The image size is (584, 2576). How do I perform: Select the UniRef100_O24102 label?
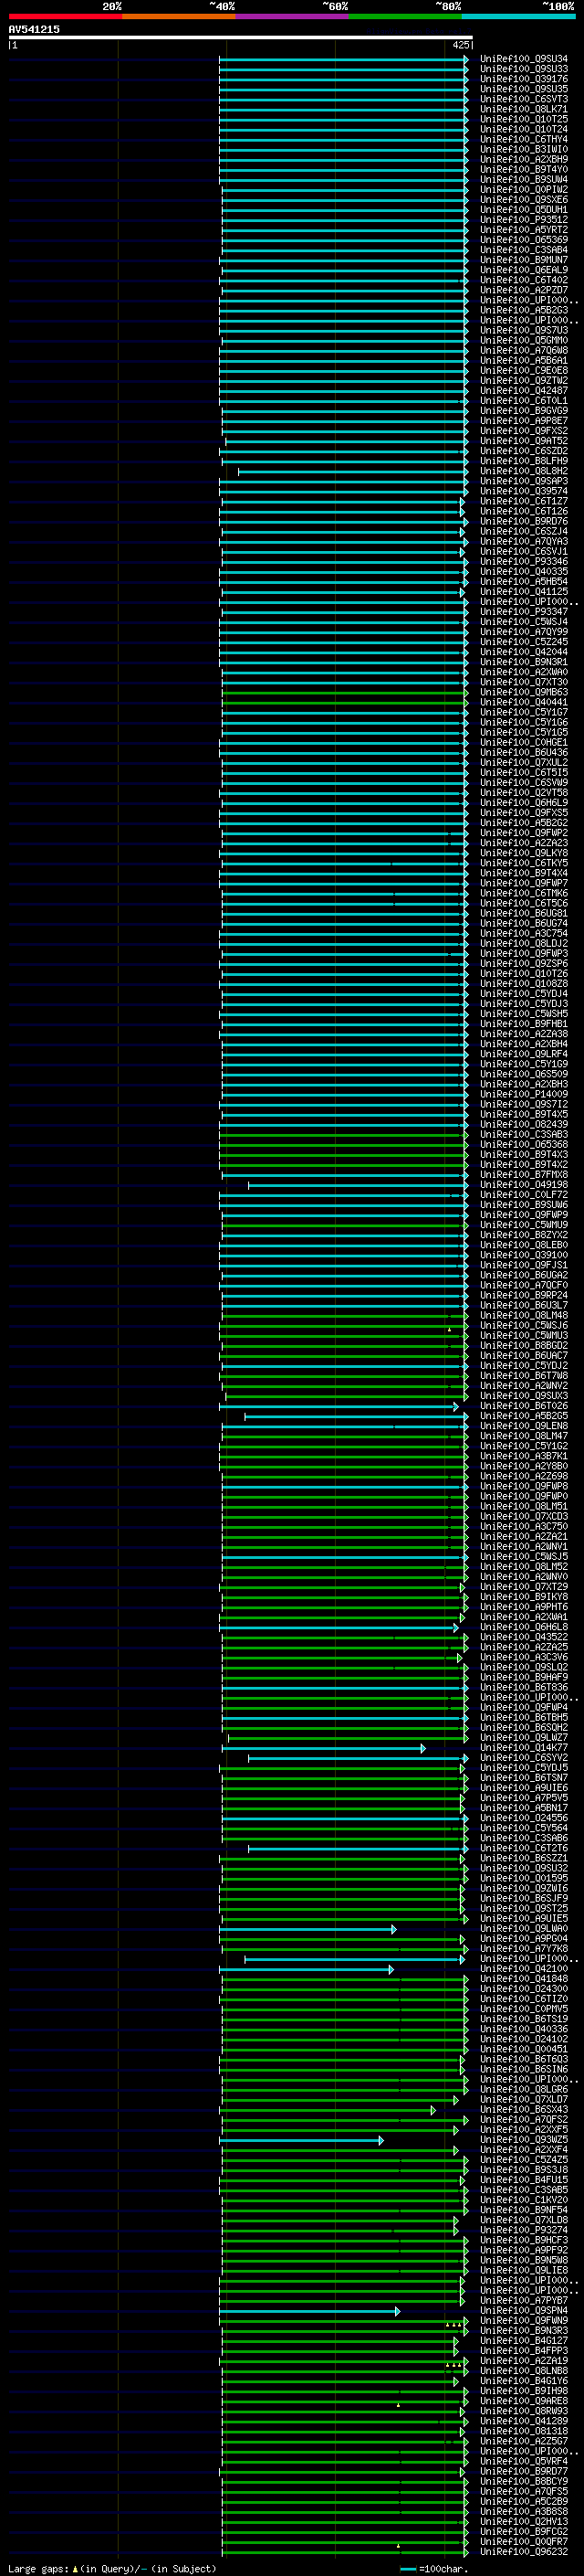(524, 2039)
